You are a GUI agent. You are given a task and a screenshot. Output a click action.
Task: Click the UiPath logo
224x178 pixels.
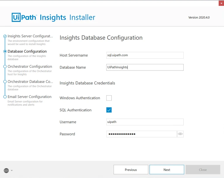(x=24, y=17)
